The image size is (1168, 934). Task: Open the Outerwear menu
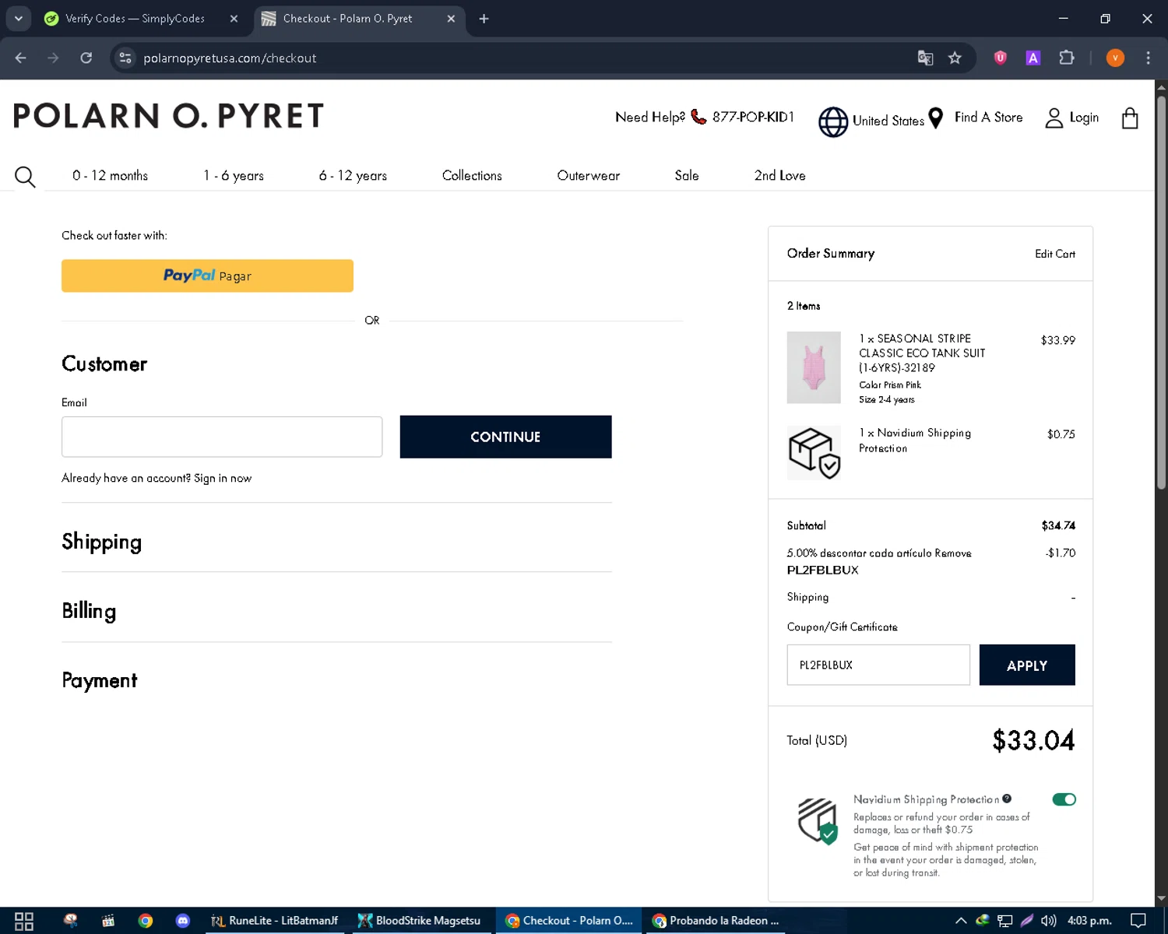click(x=589, y=176)
